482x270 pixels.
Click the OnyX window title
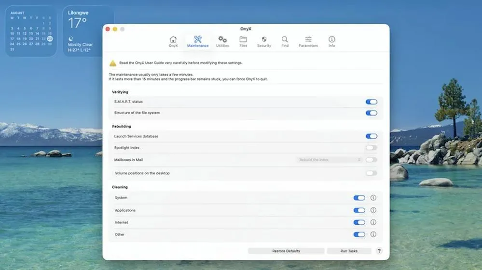pyautogui.click(x=246, y=29)
